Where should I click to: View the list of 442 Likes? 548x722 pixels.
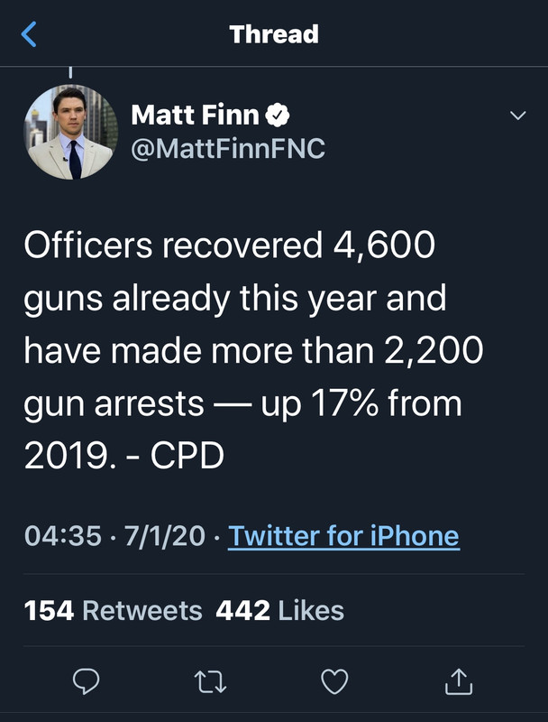coord(279,611)
